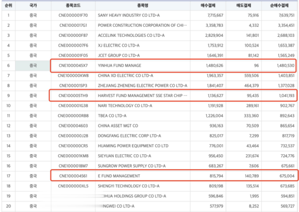Select YINHUA FUND MANAGE row name
Screen dimensions: 299x212
point(120,66)
